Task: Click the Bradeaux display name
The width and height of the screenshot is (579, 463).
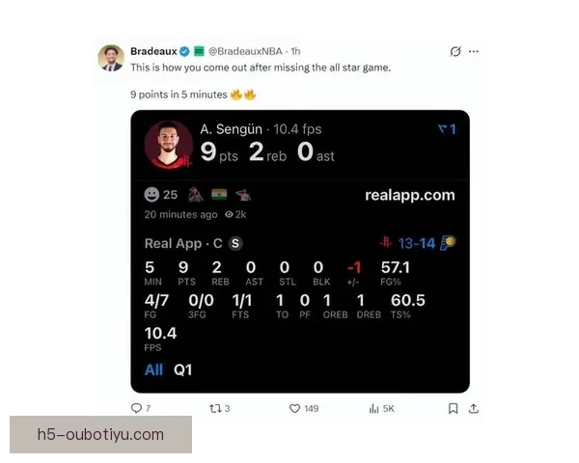Action: (x=153, y=51)
